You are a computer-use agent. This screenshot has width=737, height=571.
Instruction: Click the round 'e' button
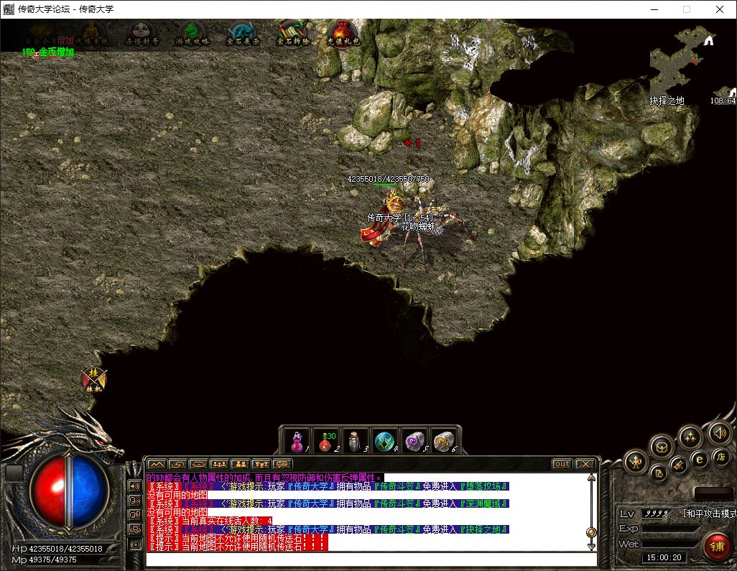point(700,459)
